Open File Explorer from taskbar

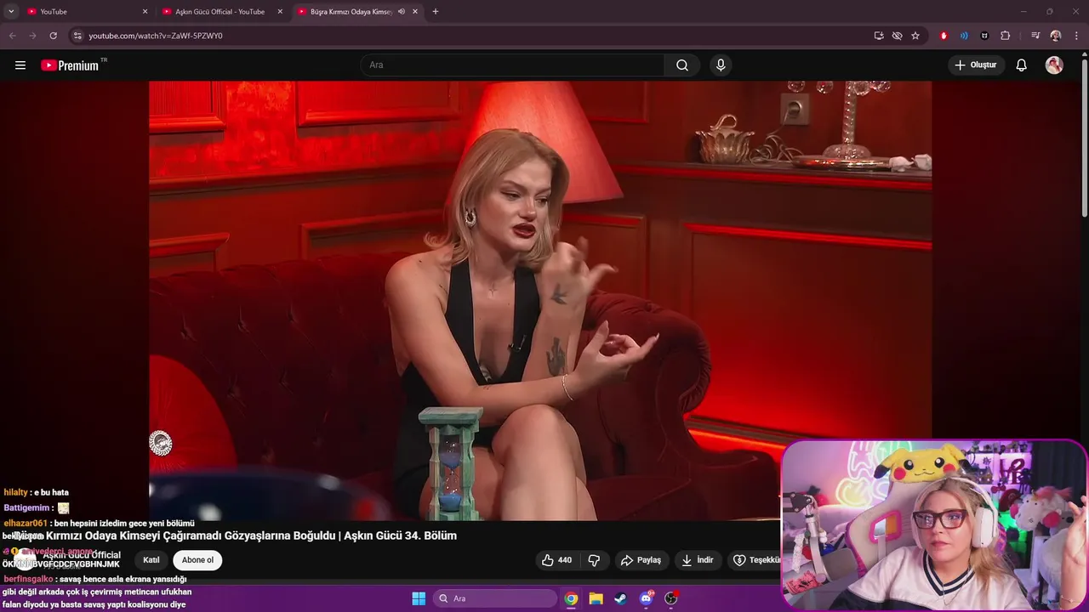pos(596,598)
